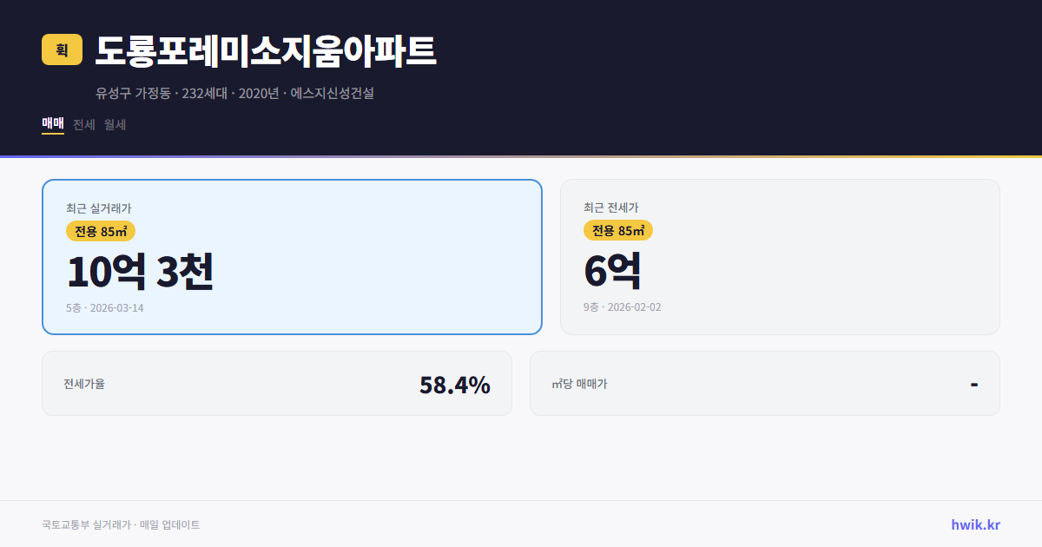Image resolution: width=1042 pixels, height=547 pixels.
Task: Click the ㎡당 매매가 card label
Action: pos(578,383)
